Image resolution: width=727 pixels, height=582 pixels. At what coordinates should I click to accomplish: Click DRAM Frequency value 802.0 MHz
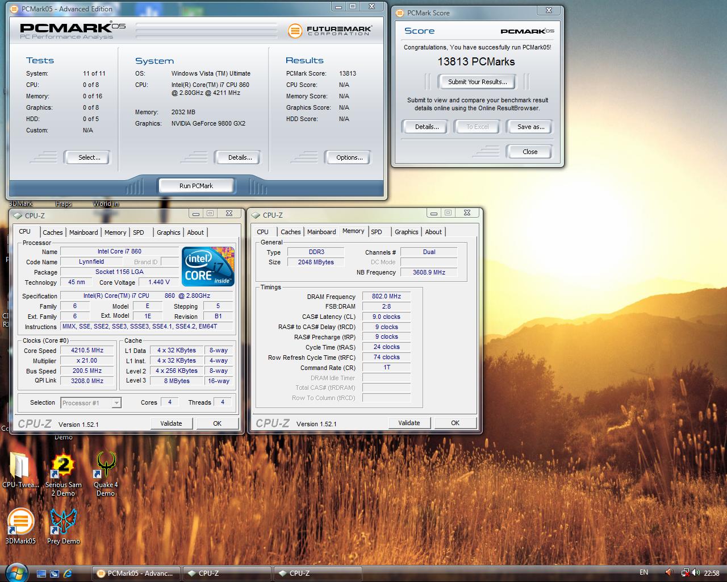point(386,297)
